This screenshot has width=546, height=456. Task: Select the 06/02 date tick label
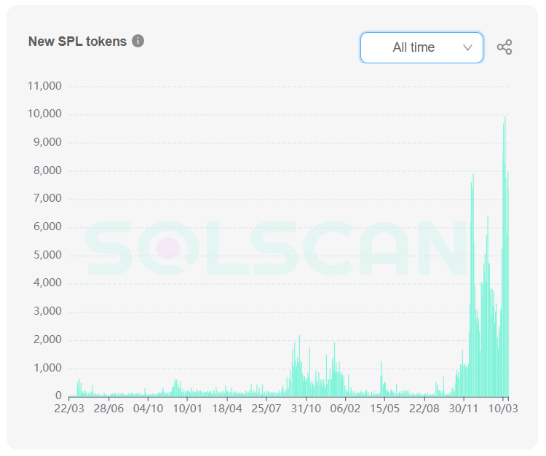[345, 409]
